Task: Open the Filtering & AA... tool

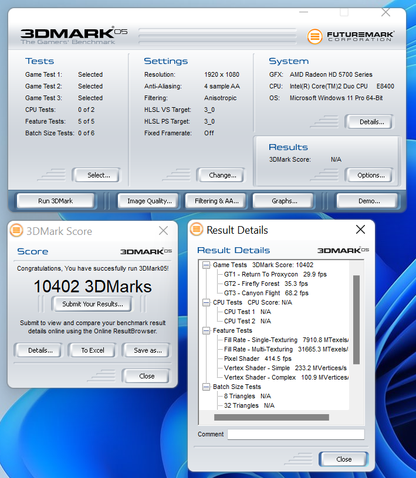Action: pos(216,201)
